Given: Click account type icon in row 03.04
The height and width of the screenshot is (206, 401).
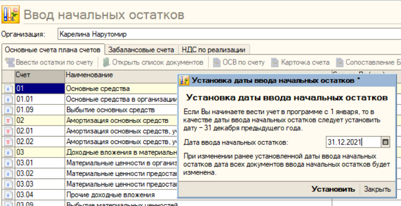Looking at the screenshot, I should [x=8, y=194].
